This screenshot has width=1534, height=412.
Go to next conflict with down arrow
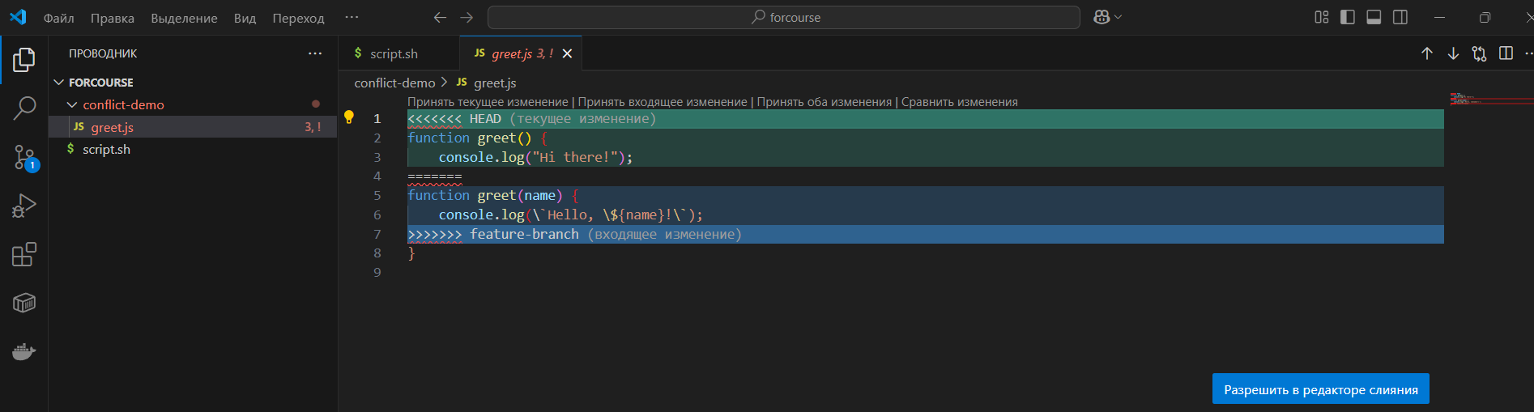1453,53
